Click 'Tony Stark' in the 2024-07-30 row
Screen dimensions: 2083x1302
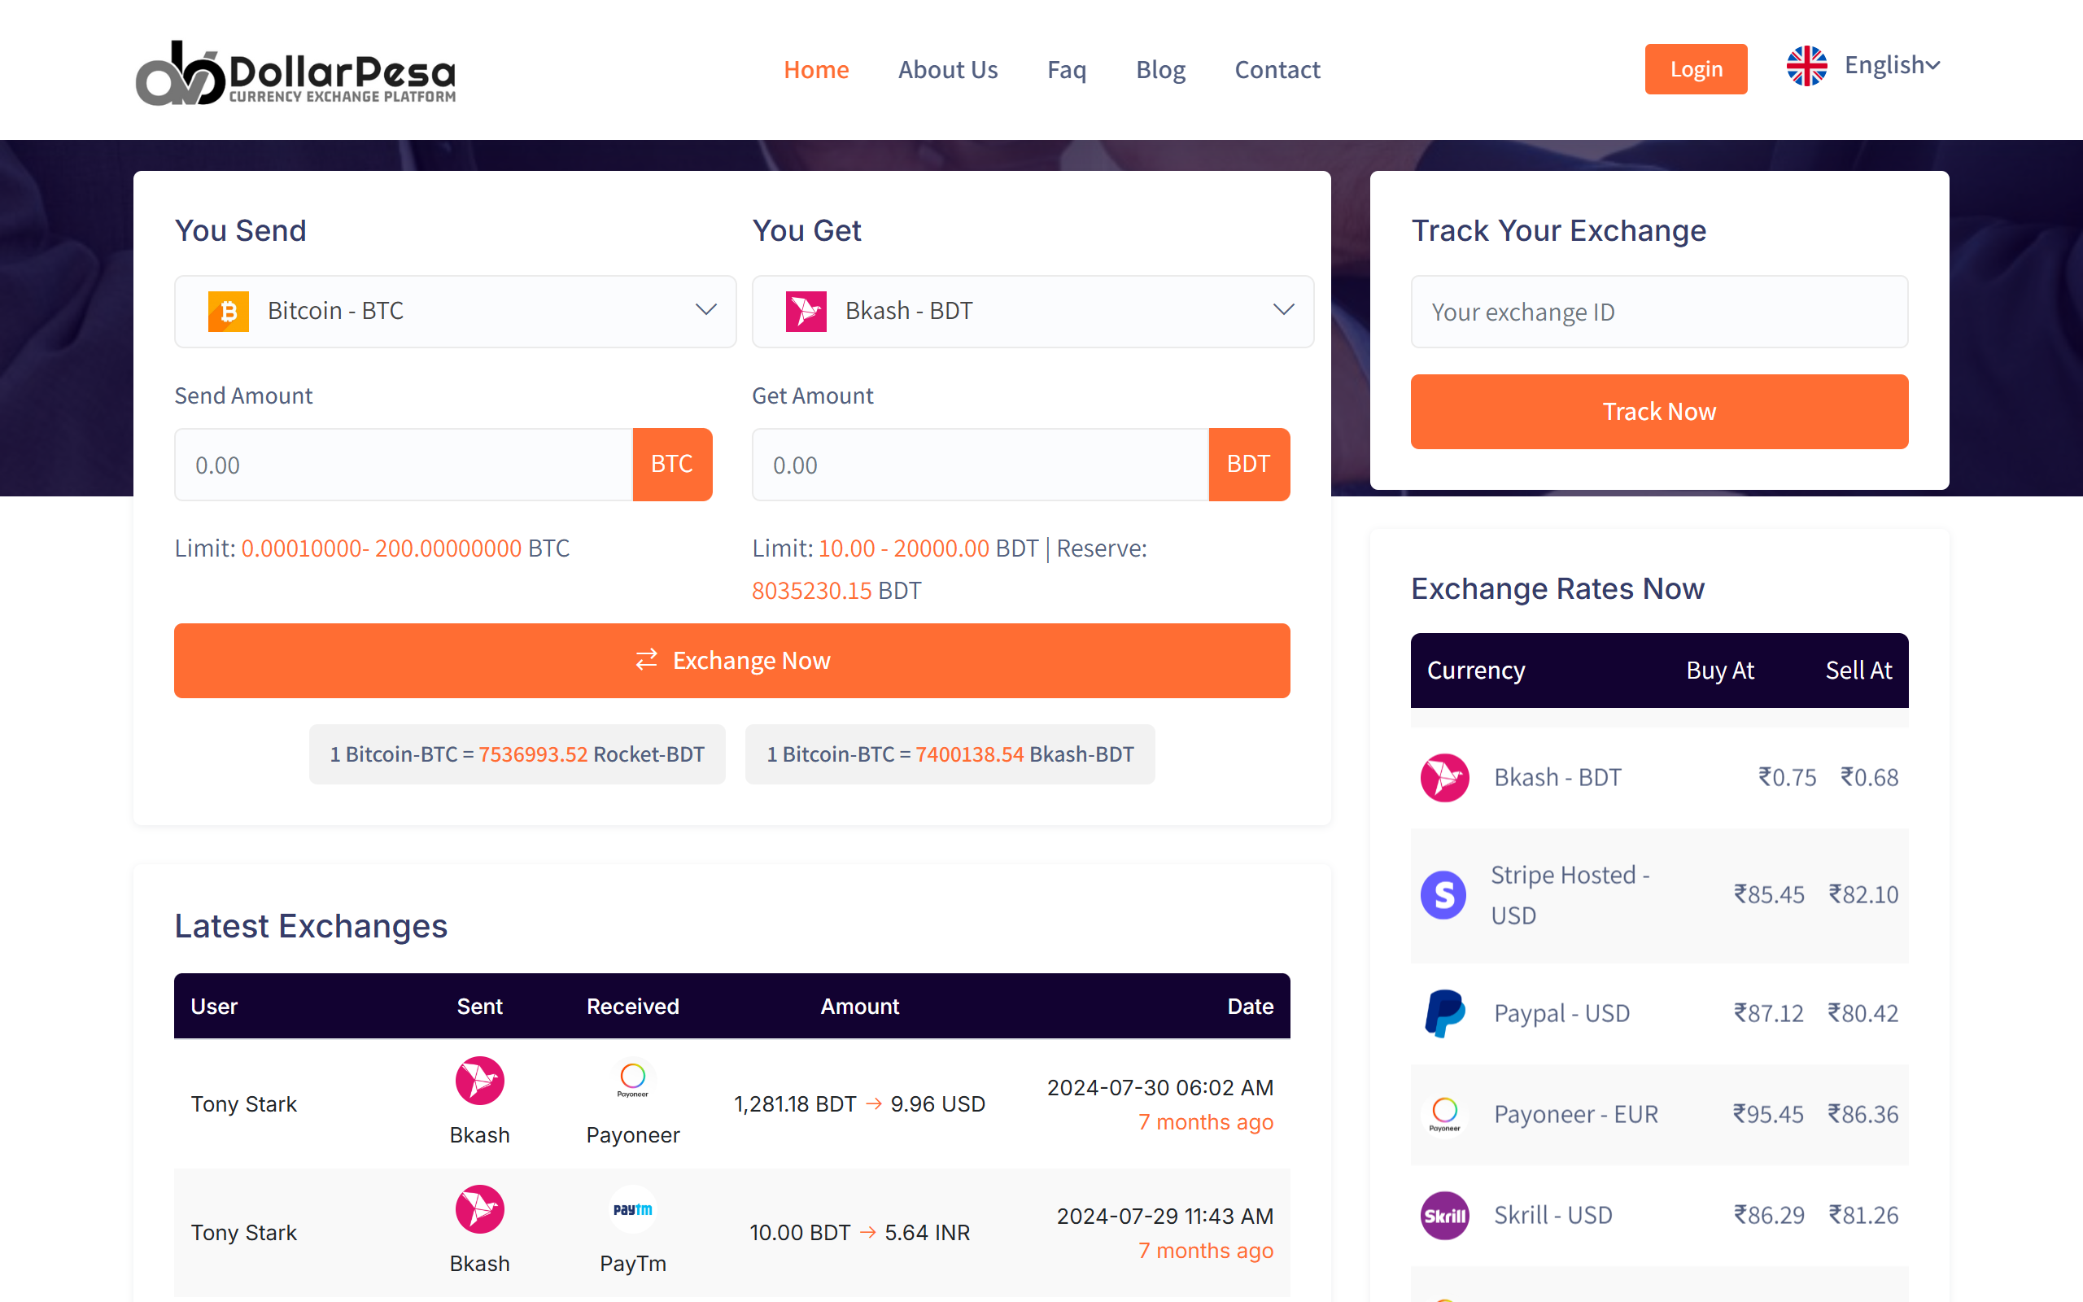(243, 1104)
